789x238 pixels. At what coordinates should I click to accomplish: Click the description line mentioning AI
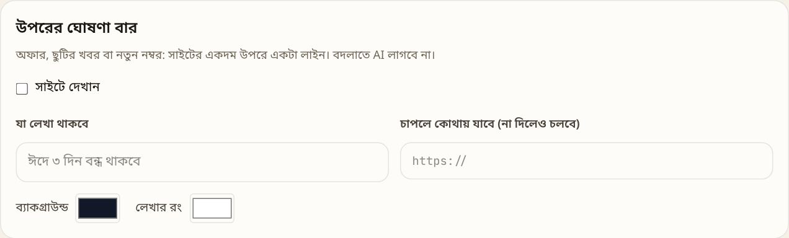[226, 55]
